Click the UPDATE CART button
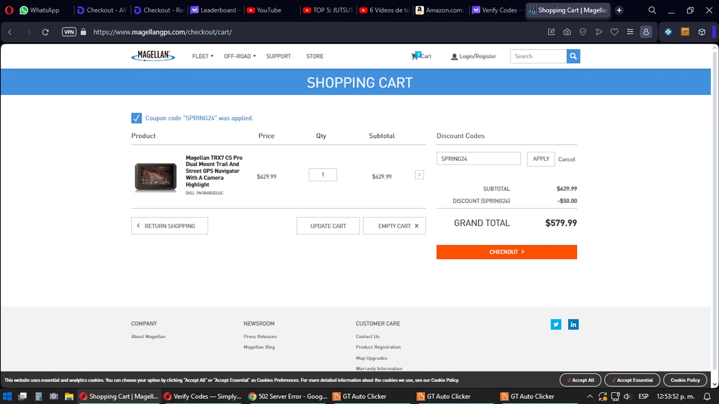Viewport: 719px width, 404px height. 328,226
